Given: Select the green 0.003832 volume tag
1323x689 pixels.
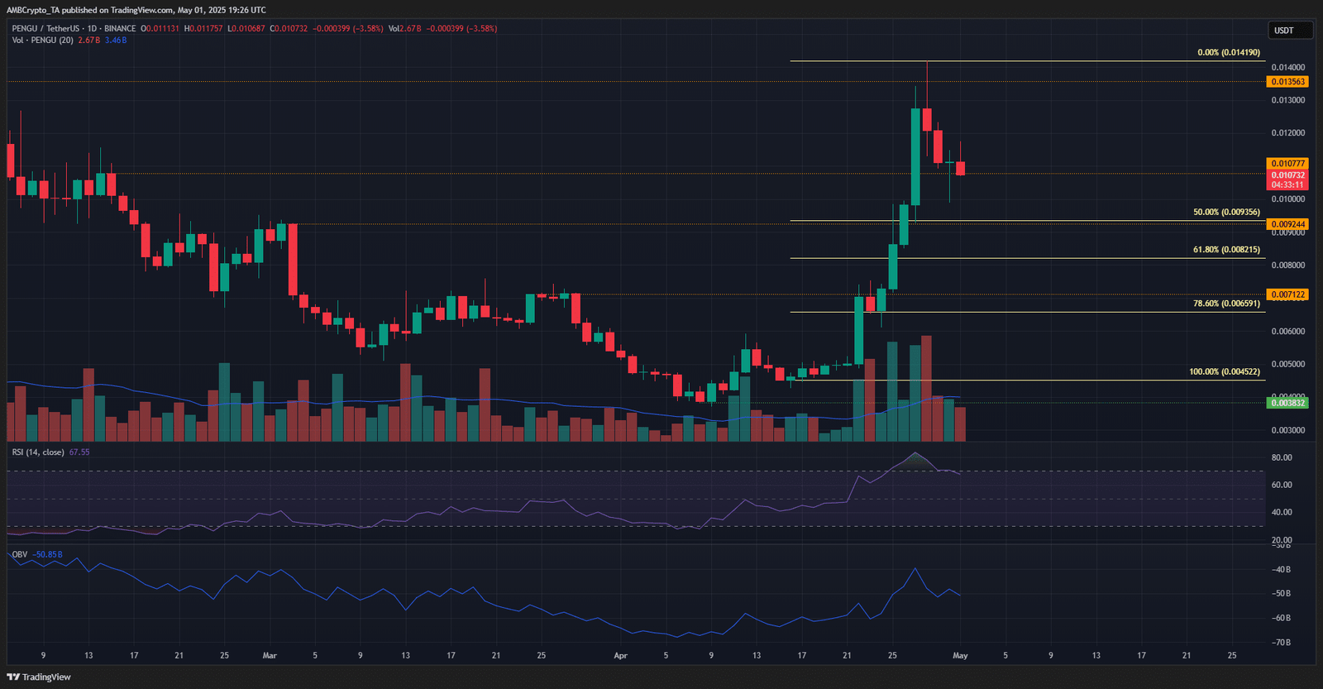Looking at the screenshot, I should [x=1287, y=403].
